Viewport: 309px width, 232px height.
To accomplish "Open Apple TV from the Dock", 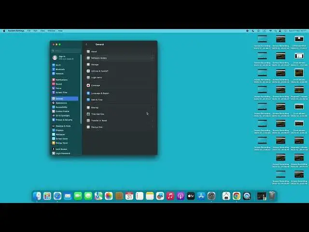I will pos(191,196).
